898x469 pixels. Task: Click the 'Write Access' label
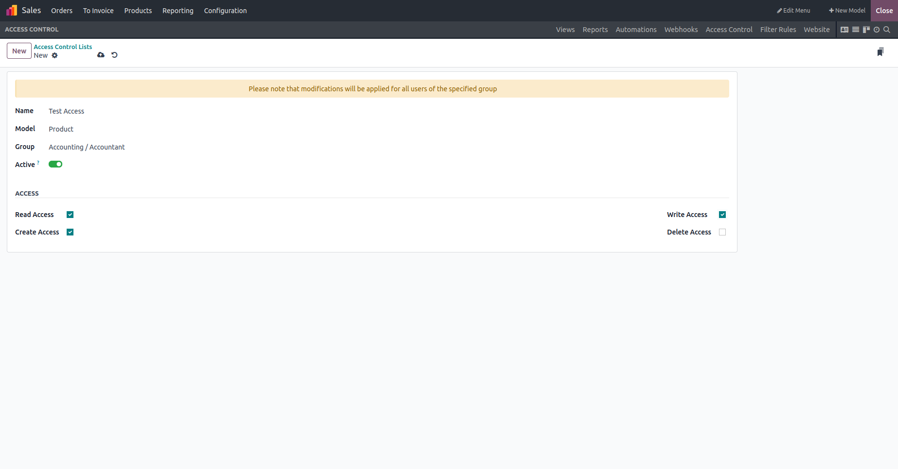click(687, 215)
